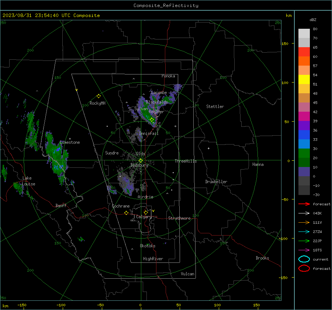Click the Okotoks label

pos(148,246)
